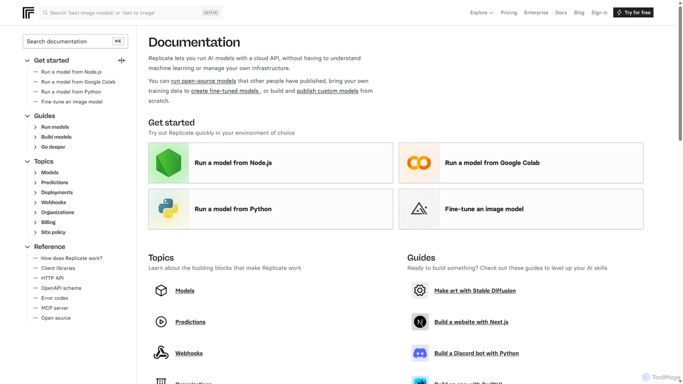Expand the Deployments sidebar item
Screen dimensions: 683x384
tap(35, 193)
